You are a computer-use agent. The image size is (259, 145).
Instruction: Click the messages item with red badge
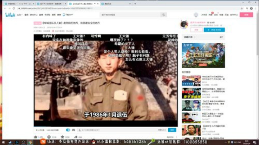tap(210, 15)
